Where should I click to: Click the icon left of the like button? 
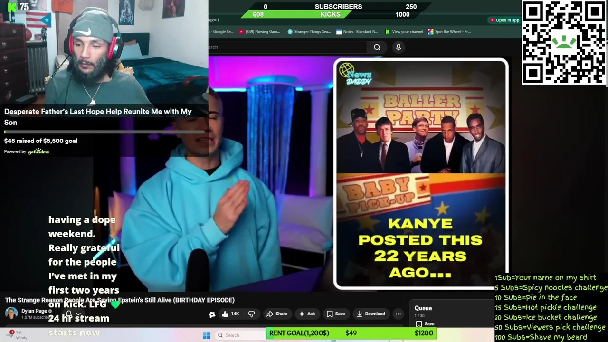pyautogui.click(x=212, y=313)
